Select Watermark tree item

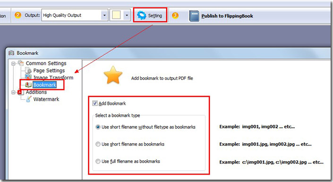(46, 99)
